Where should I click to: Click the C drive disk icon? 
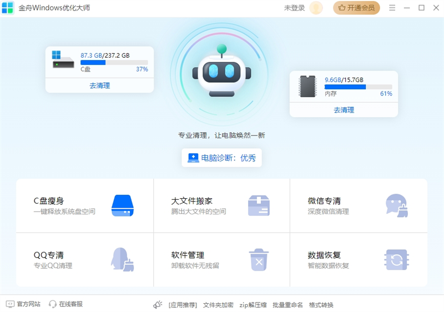[63, 59]
